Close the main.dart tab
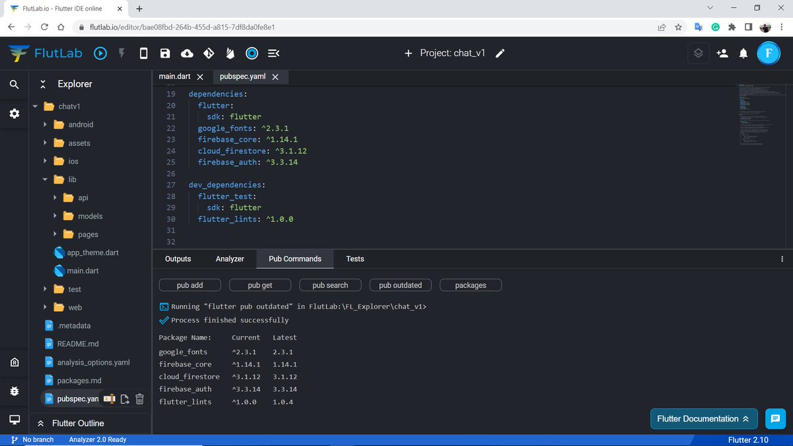793x446 pixels. pos(200,77)
